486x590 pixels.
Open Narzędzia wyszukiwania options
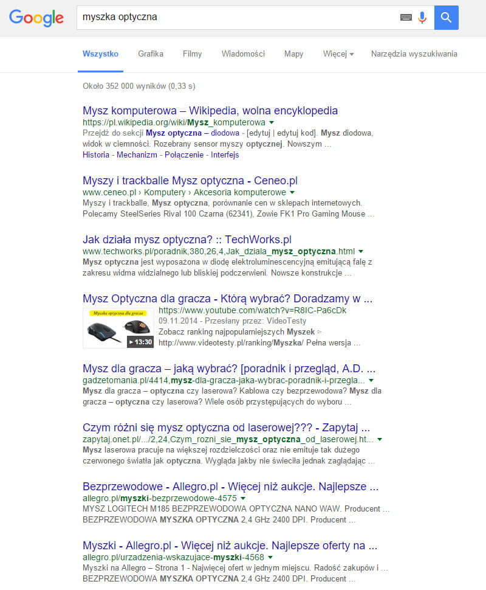414,54
